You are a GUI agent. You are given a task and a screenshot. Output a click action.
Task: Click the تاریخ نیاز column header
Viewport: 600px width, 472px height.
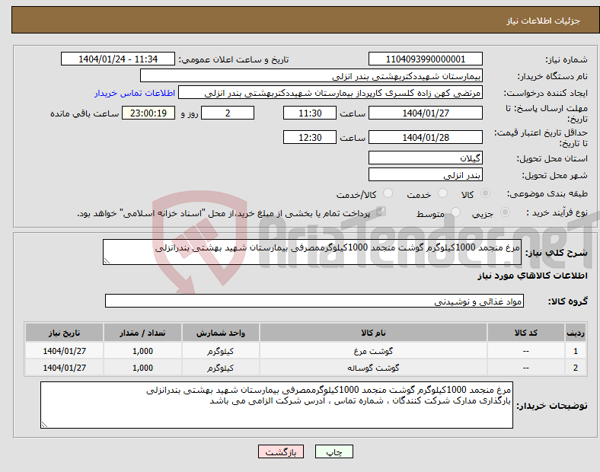coord(64,333)
